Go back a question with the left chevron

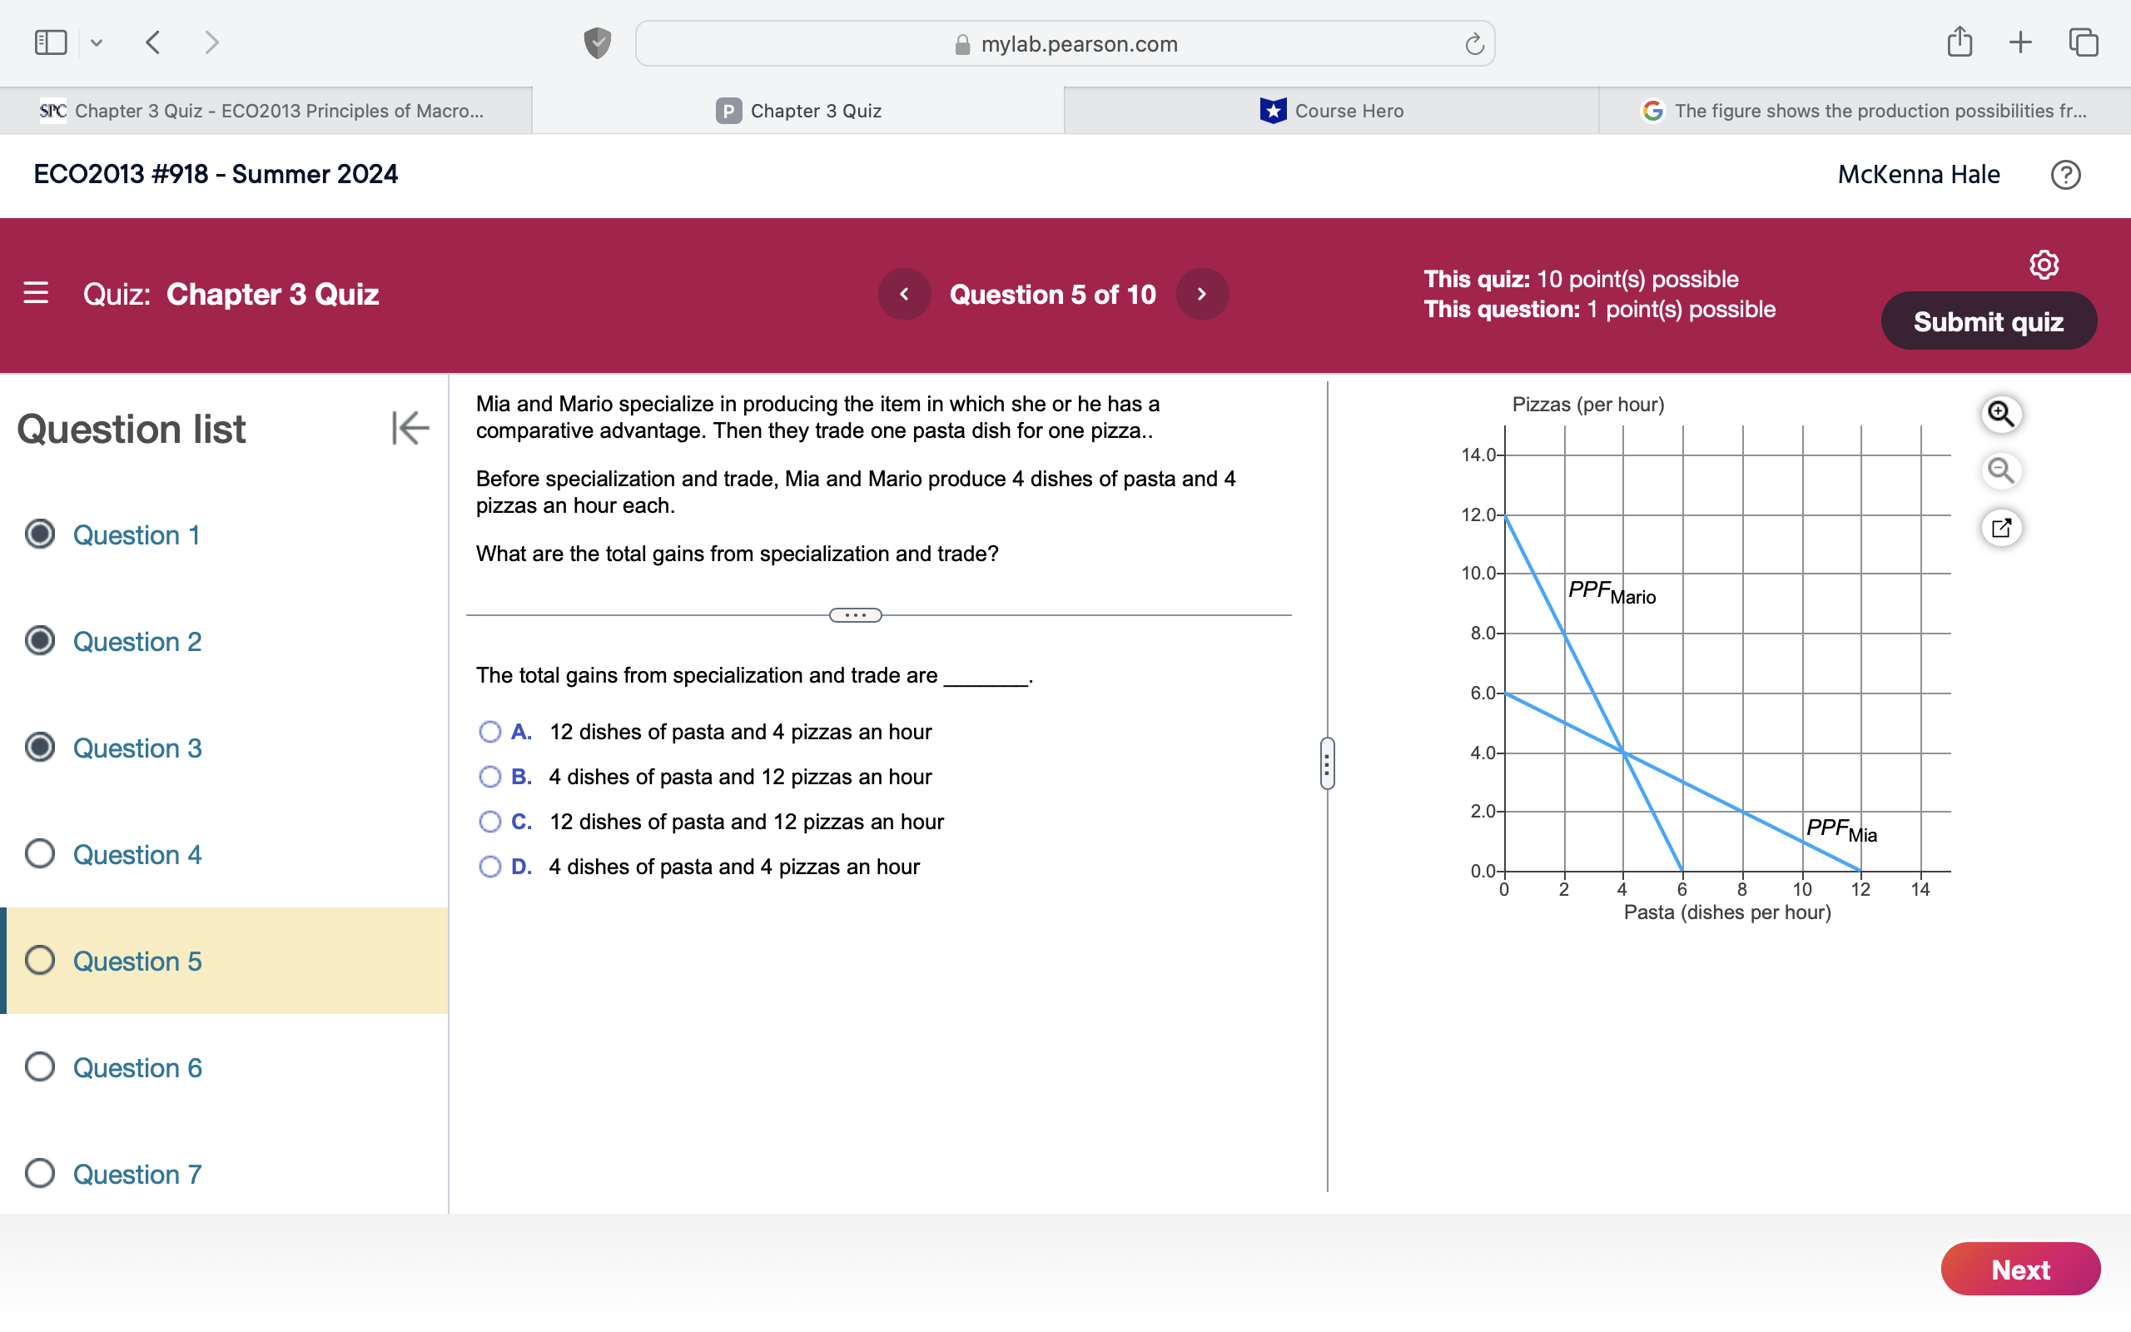(904, 293)
